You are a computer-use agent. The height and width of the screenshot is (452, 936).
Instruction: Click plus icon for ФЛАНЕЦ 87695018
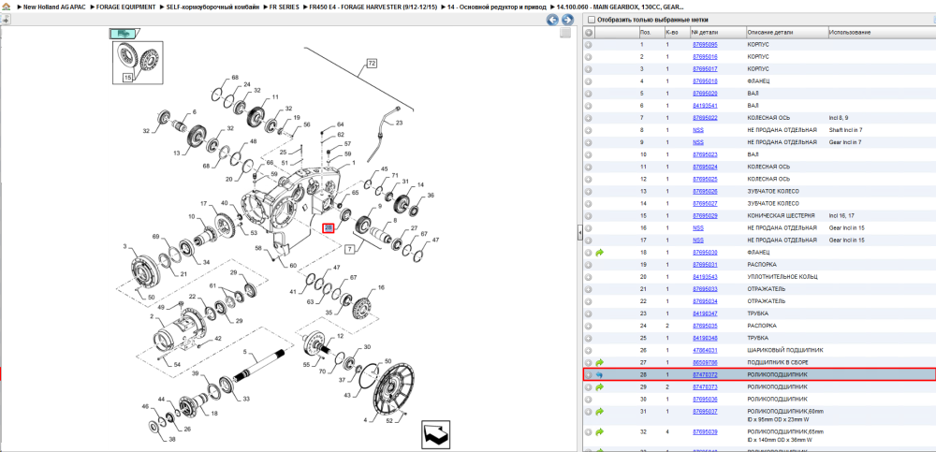589,81
